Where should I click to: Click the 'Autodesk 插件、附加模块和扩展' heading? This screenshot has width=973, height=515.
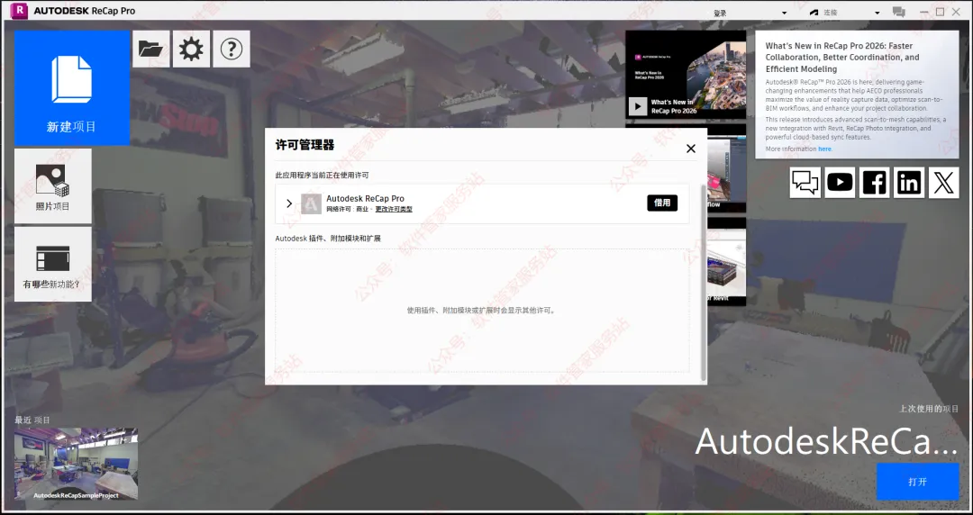point(328,239)
